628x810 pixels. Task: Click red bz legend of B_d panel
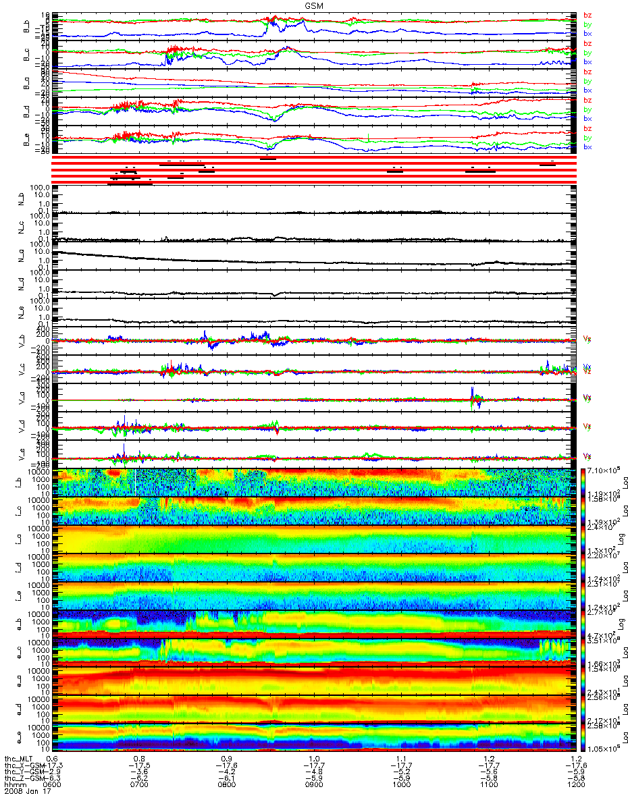tap(587, 100)
